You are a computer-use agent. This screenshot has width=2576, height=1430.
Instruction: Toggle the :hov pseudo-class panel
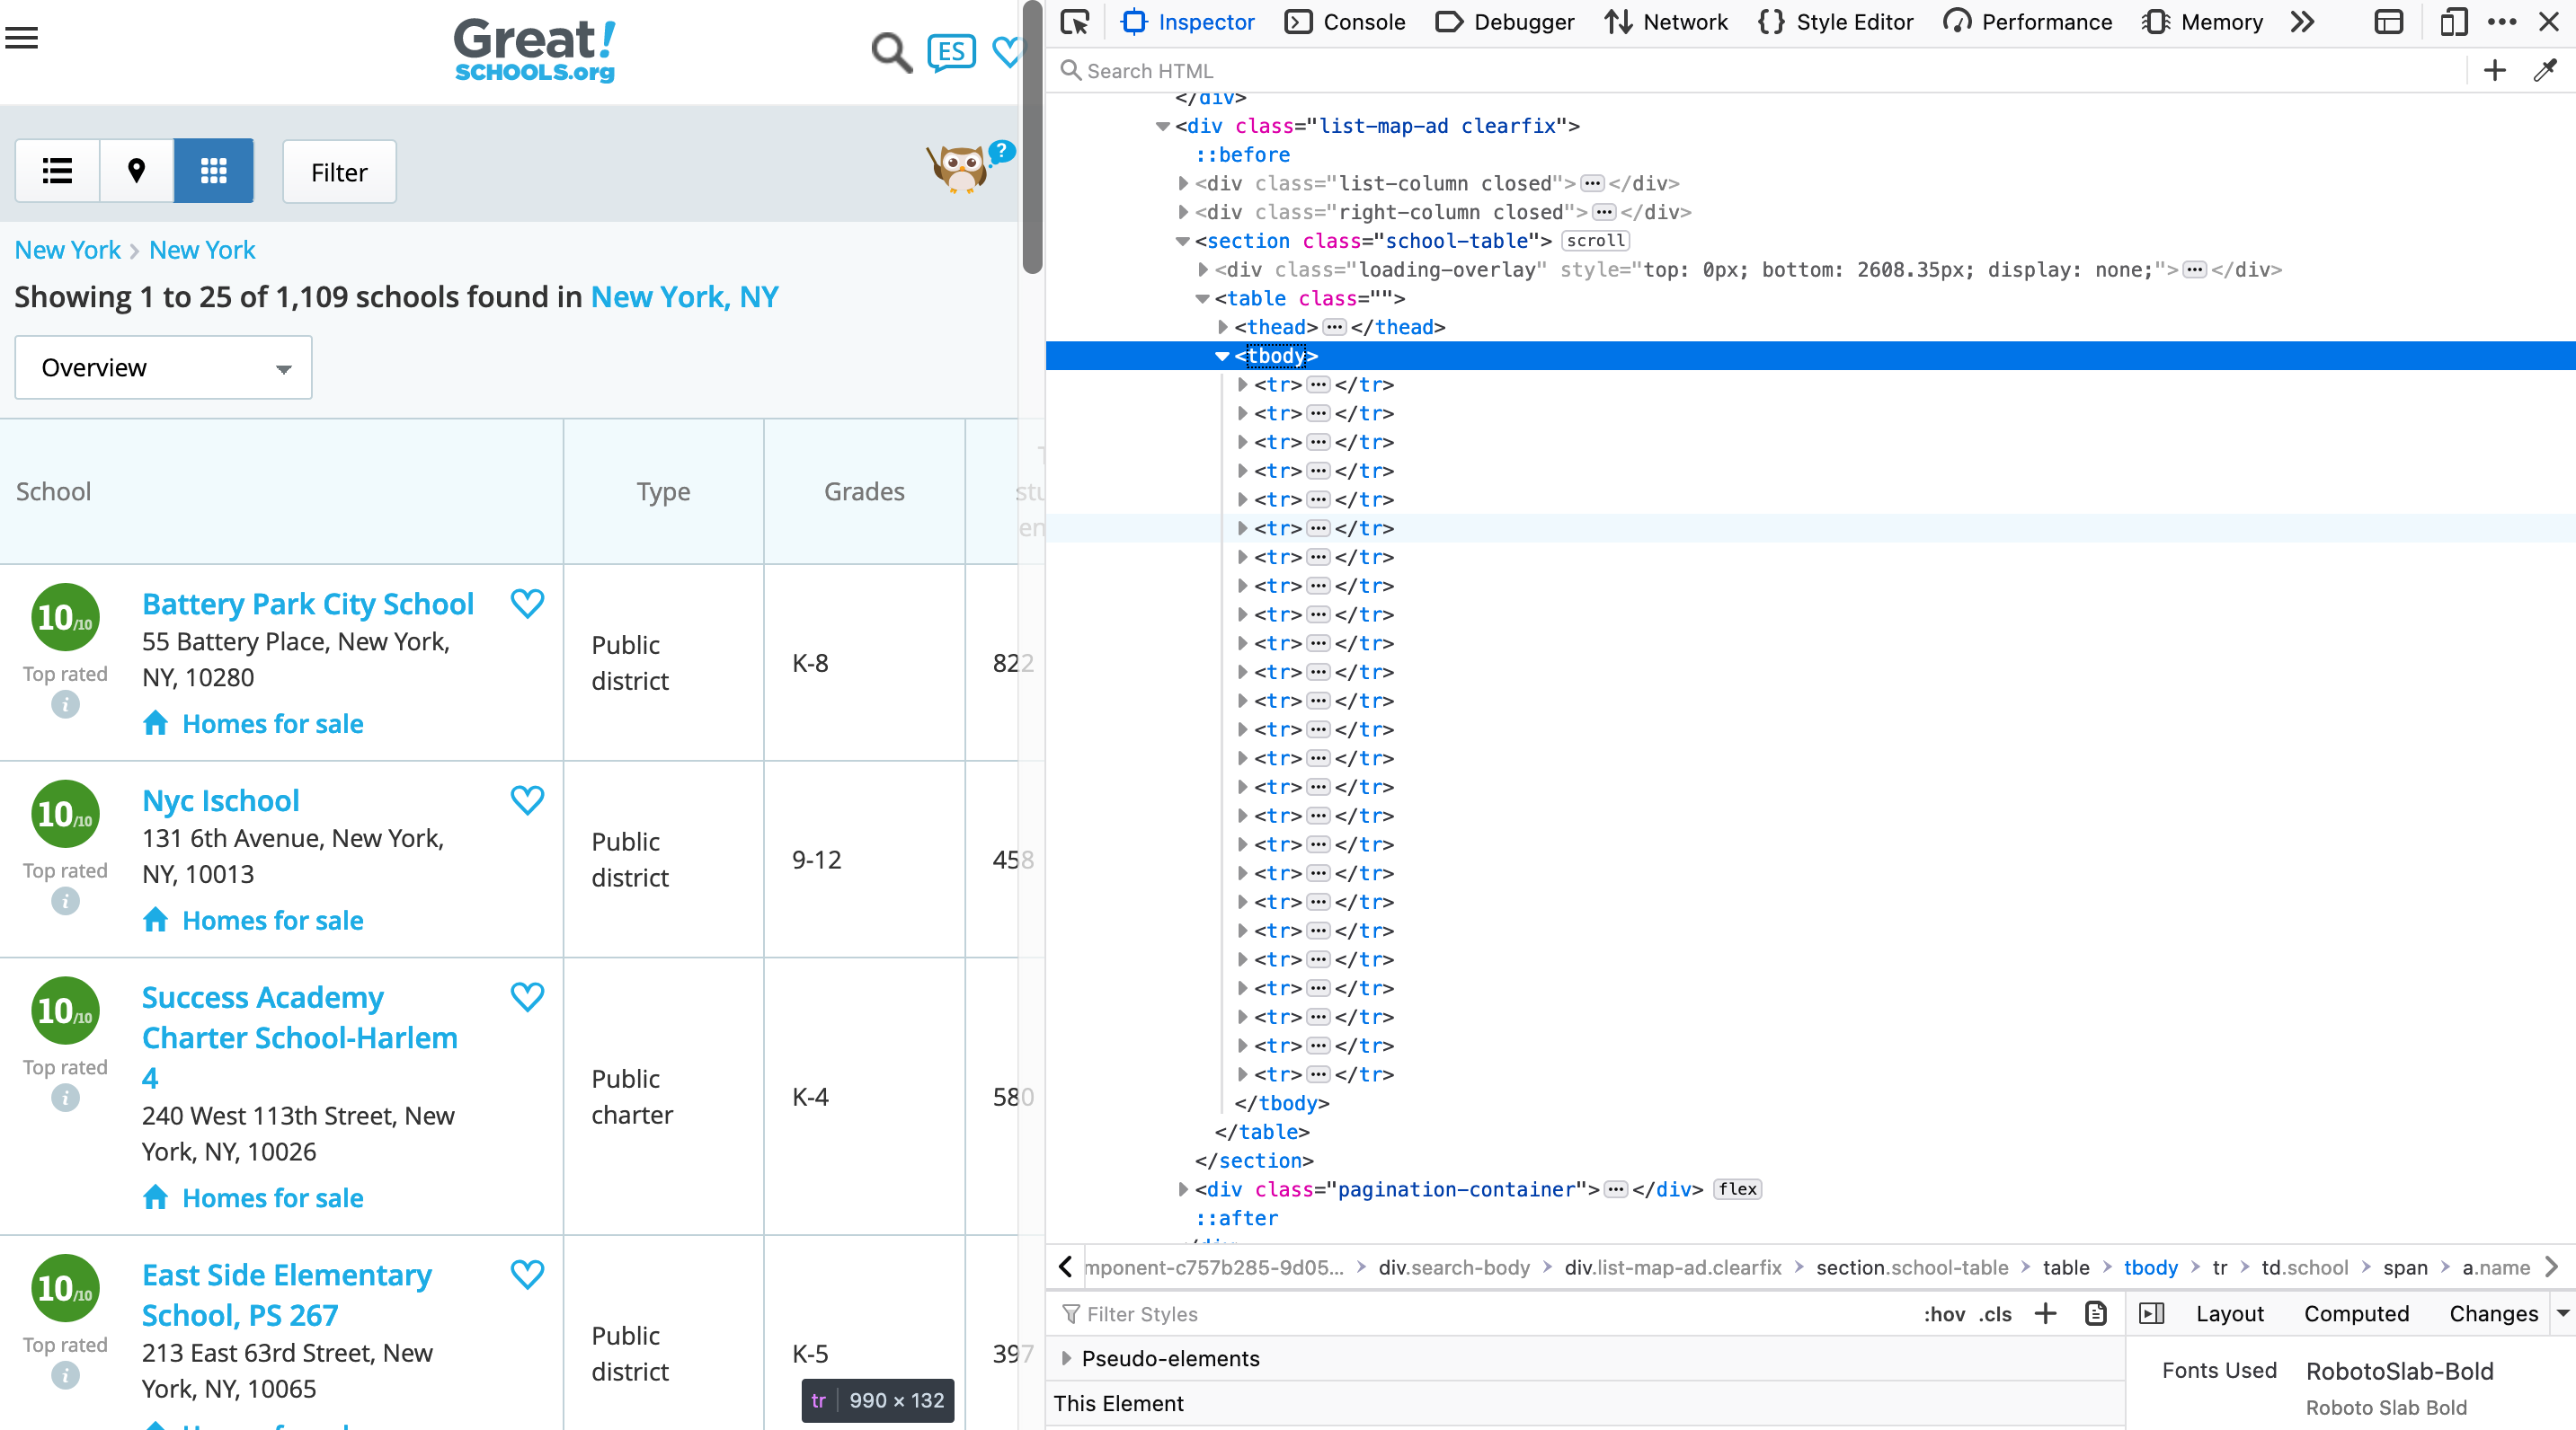[x=1944, y=1315]
